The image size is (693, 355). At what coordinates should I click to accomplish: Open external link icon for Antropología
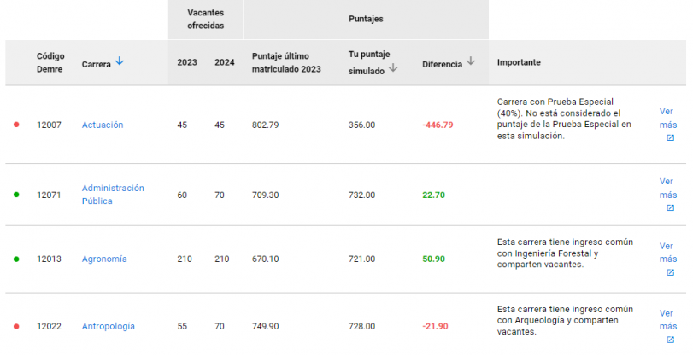670,340
